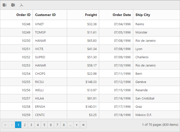This screenshot has height=132, width=180.
Task: Export grid to Word document
Action: coord(13,5)
